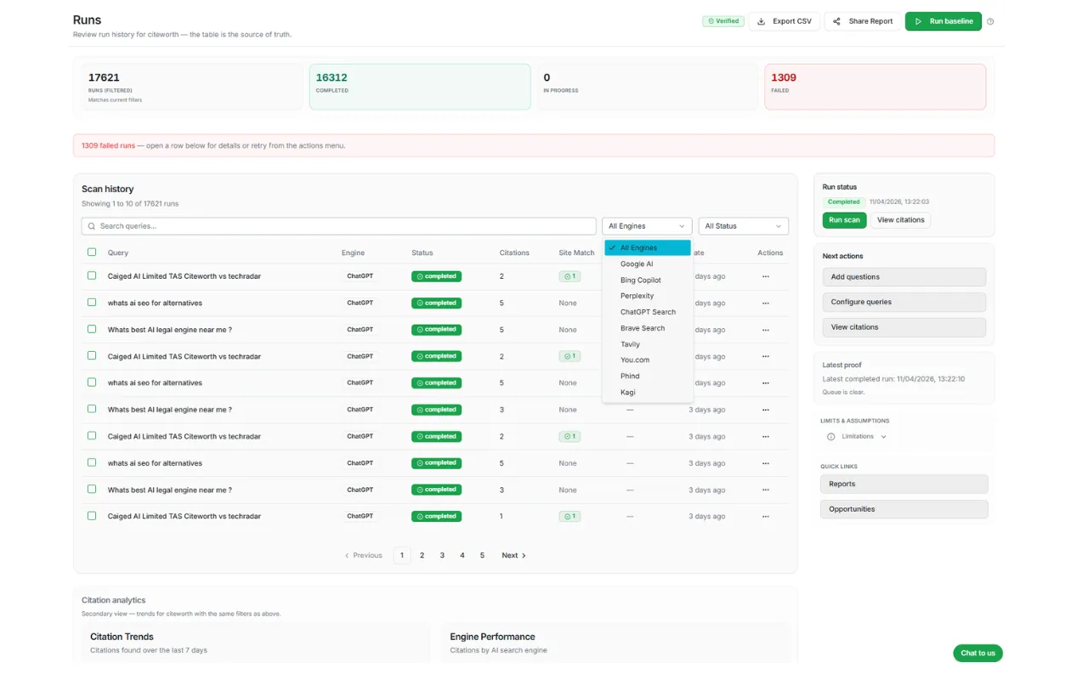Go to page 2 of scan history
This screenshot has width=1088, height=680.
coord(422,555)
